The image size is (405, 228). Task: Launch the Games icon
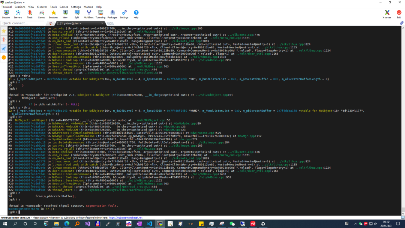pyautogui.click(x=40, y=14)
